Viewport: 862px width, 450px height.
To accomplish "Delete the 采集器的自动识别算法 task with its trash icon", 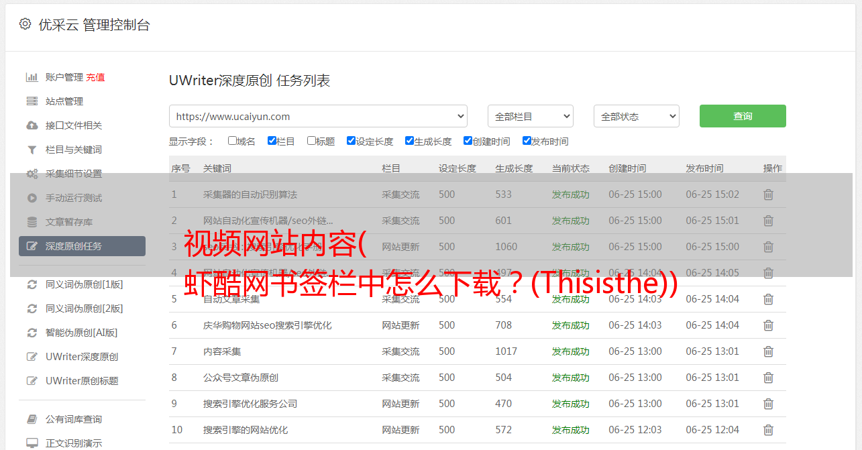I will [768, 194].
